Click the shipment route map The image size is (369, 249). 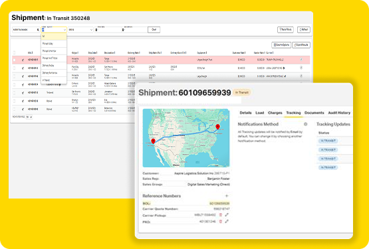186,138
